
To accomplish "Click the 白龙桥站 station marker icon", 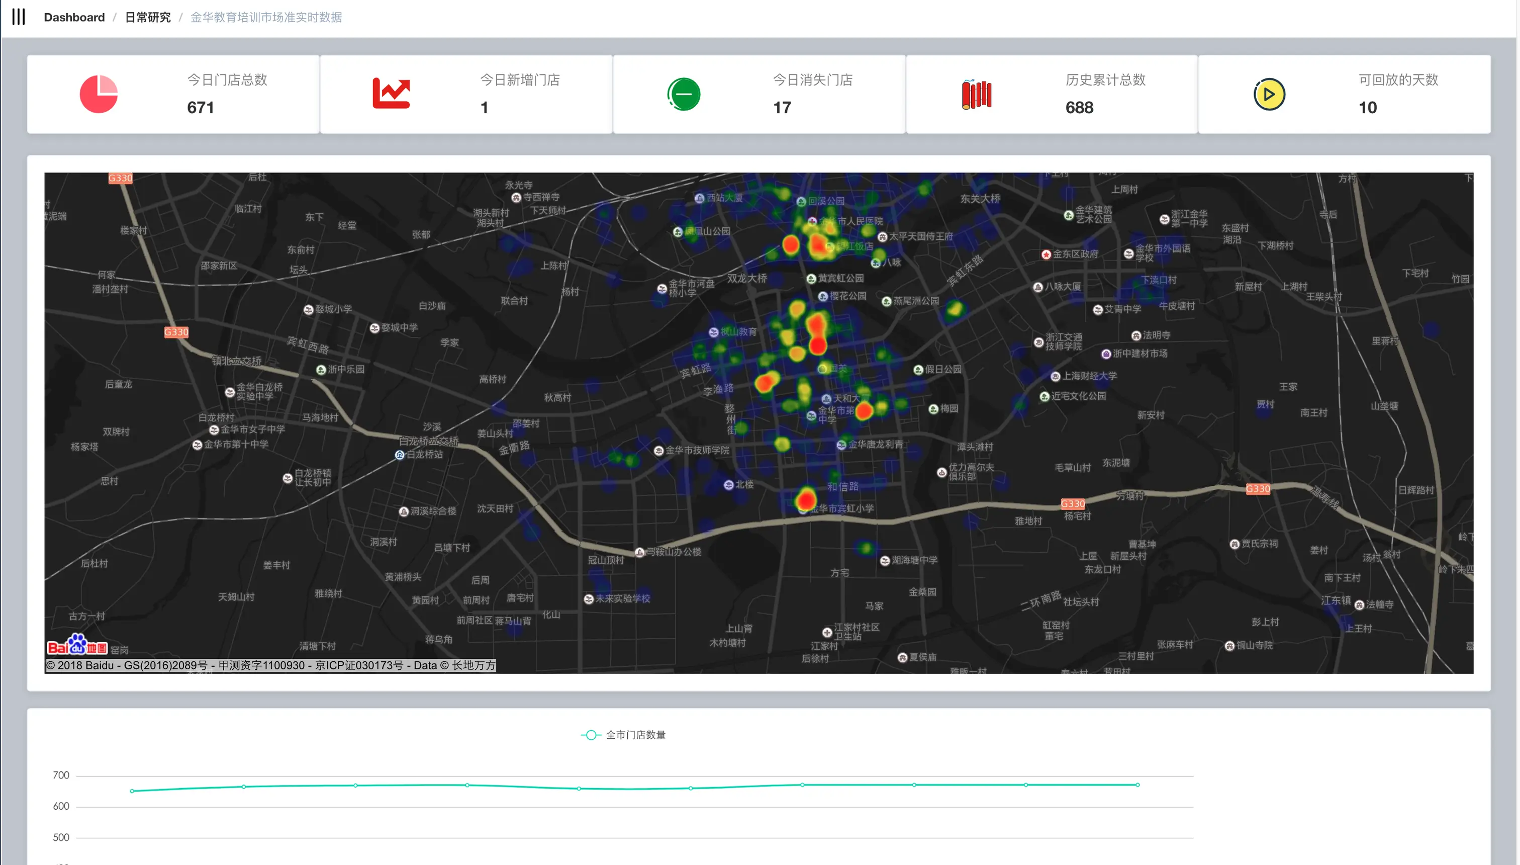I will click(400, 455).
